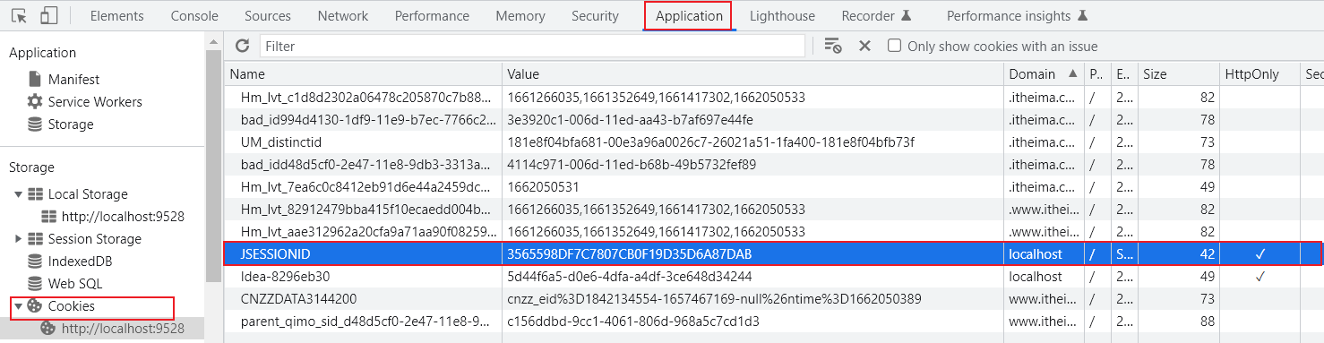Click the delete selected cookie X icon
The width and height of the screenshot is (1324, 343).
point(864,46)
